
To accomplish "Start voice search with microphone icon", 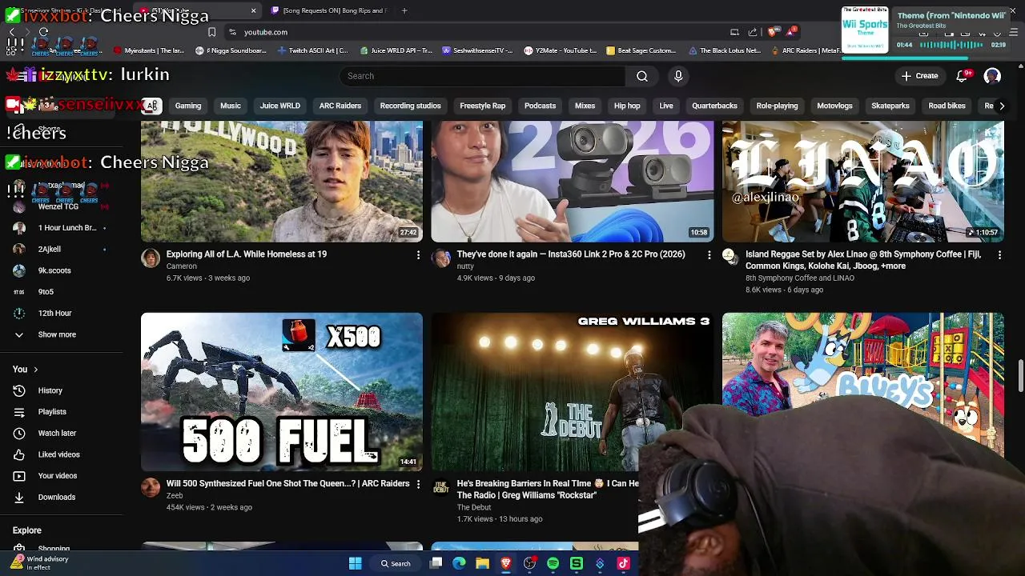I will (678, 76).
